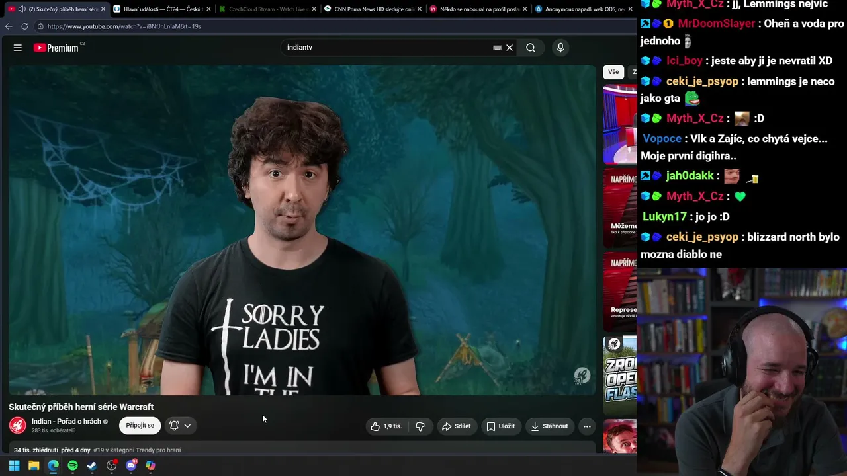
Task: Select the Vše filter chip
Action: pos(613,72)
